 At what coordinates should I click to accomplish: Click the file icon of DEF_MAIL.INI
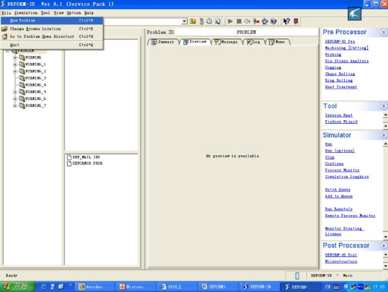[69, 157]
